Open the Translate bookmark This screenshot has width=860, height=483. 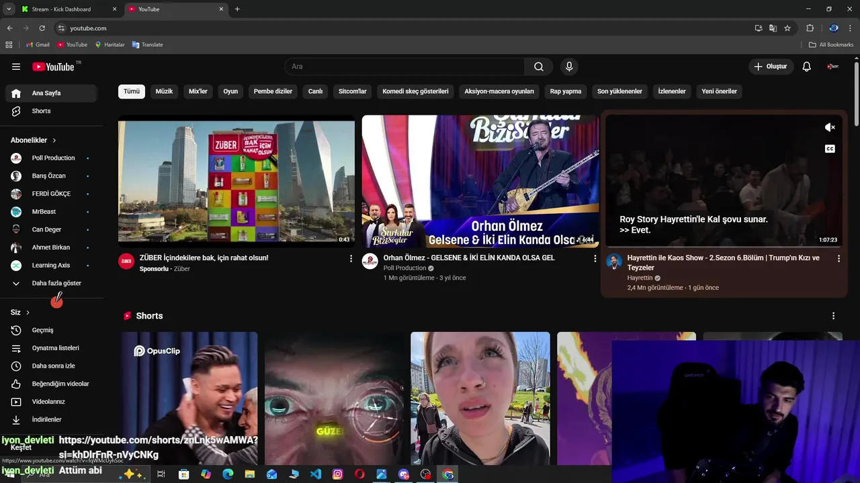(147, 45)
